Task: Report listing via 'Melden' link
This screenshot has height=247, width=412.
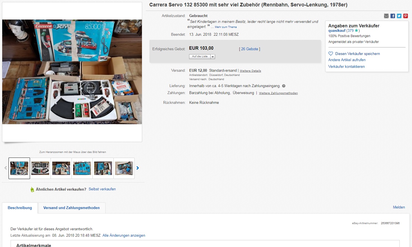Action: (x=399, y=207)
